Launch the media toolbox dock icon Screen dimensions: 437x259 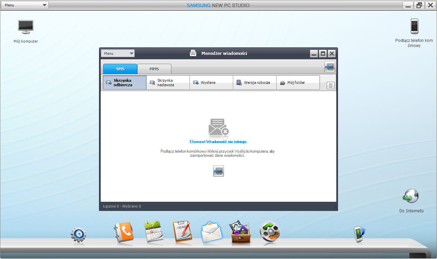click(241, 232)
